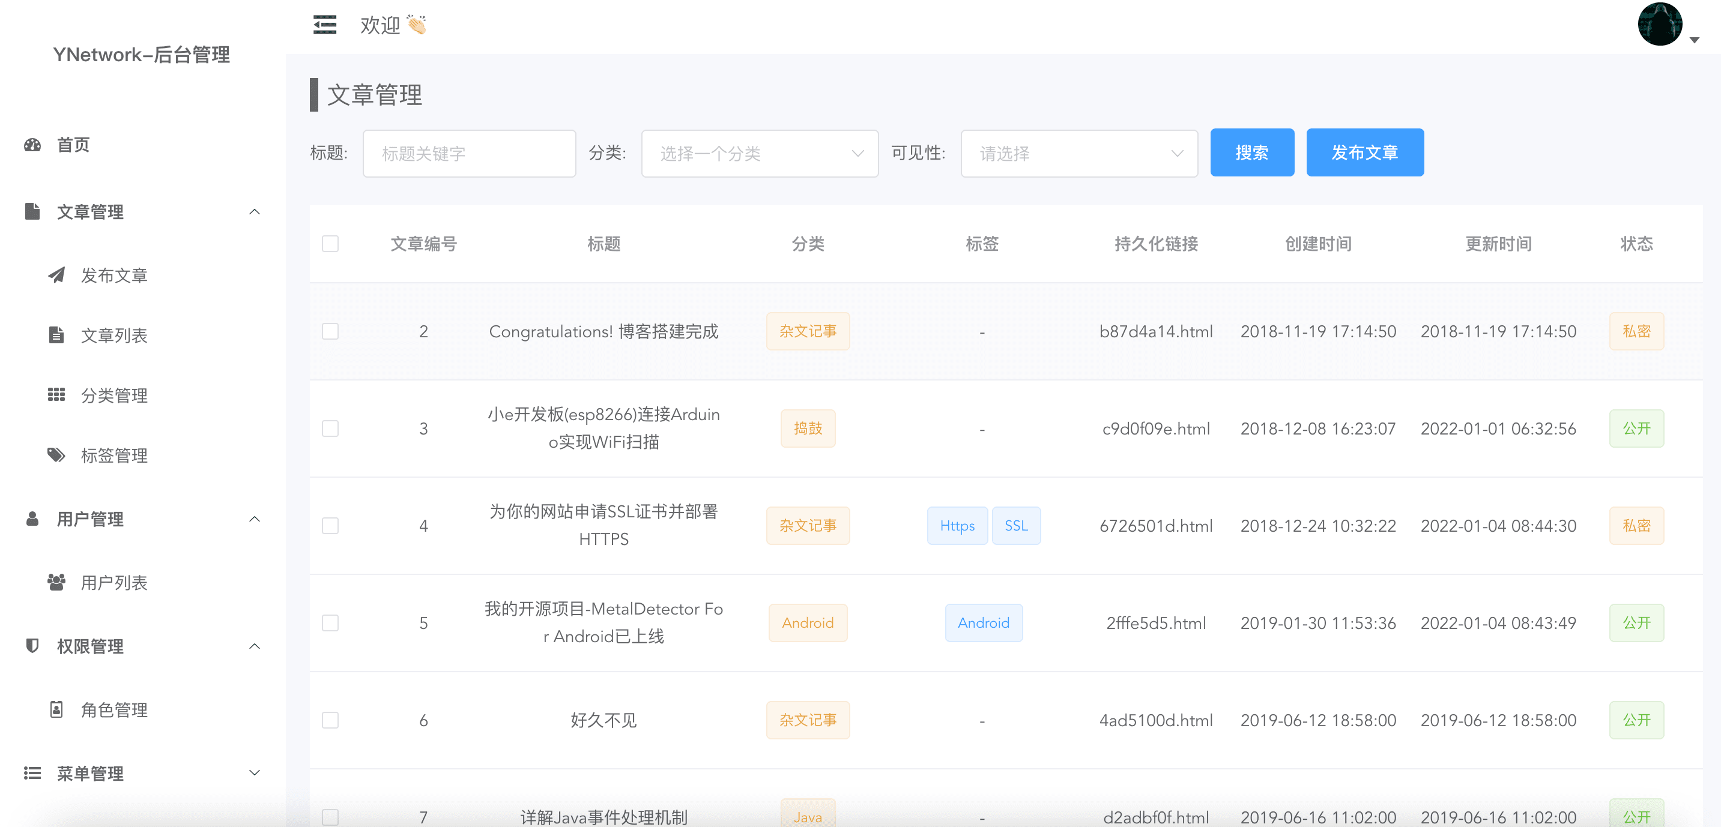Screen dimensions: 1721x827
Task: Open the 分类 category dropdown
Action: (x=760, y=154)
